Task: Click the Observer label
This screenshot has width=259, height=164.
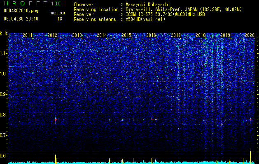Action: click(x=84, y=5)
